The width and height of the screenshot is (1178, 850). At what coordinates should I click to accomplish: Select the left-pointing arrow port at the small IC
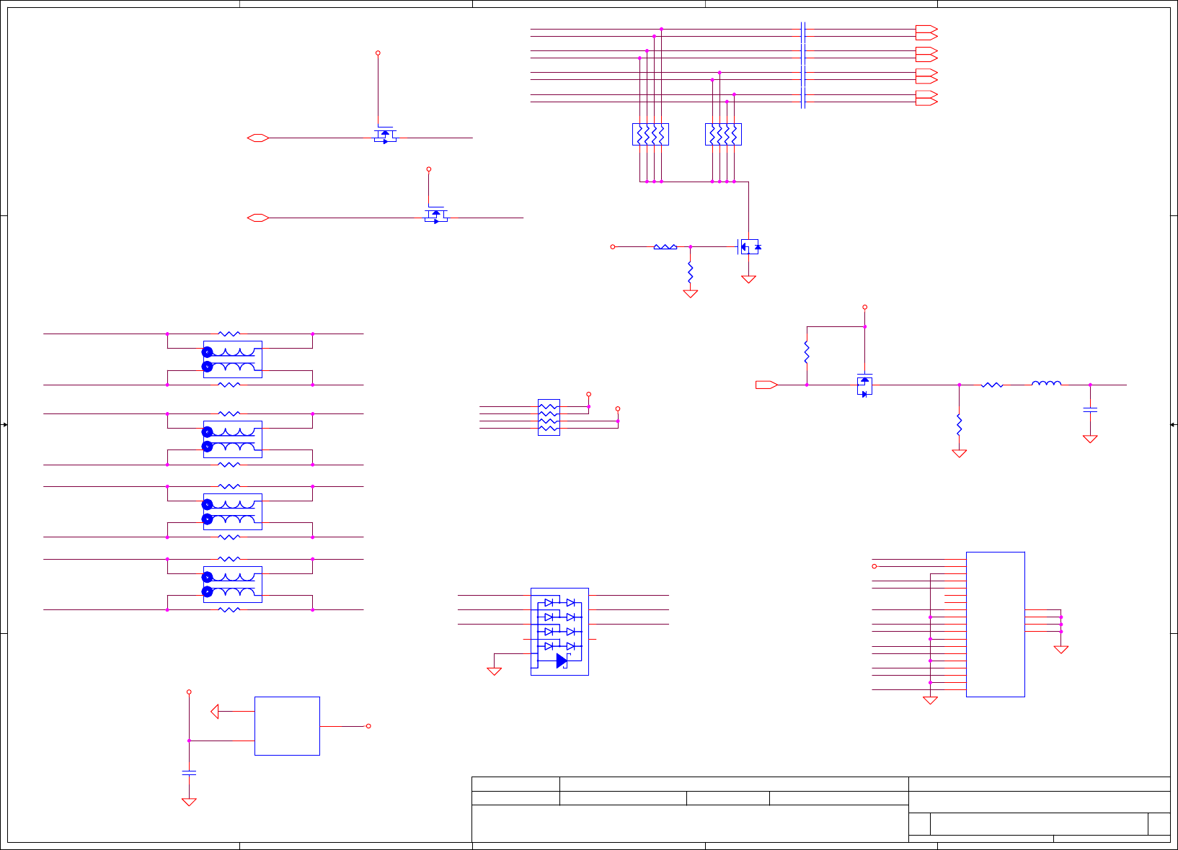(x=214, y=712)
